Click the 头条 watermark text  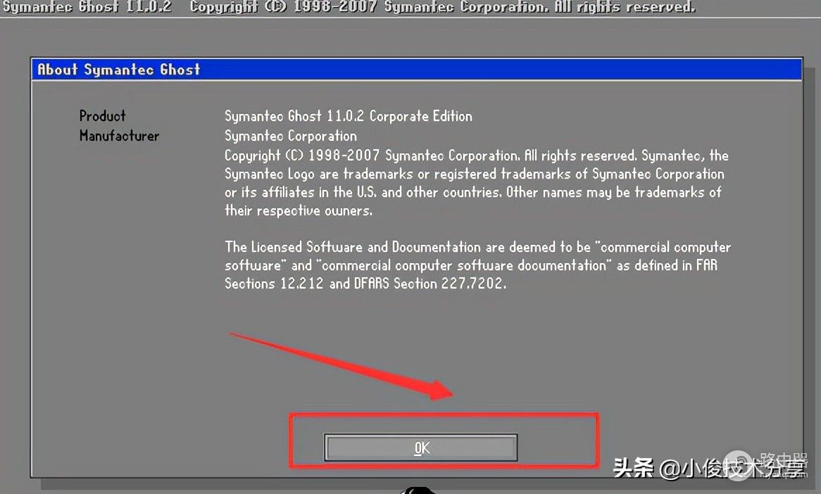point(634,467)
